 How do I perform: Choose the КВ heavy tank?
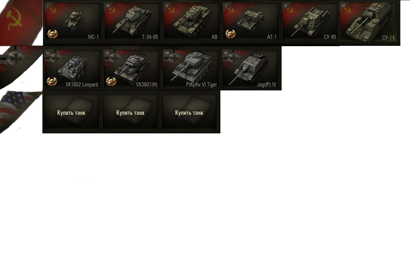[x=192, y=22]
